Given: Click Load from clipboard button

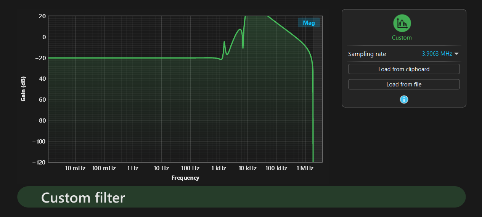Looking at the screenshot, I should [404, 69].
